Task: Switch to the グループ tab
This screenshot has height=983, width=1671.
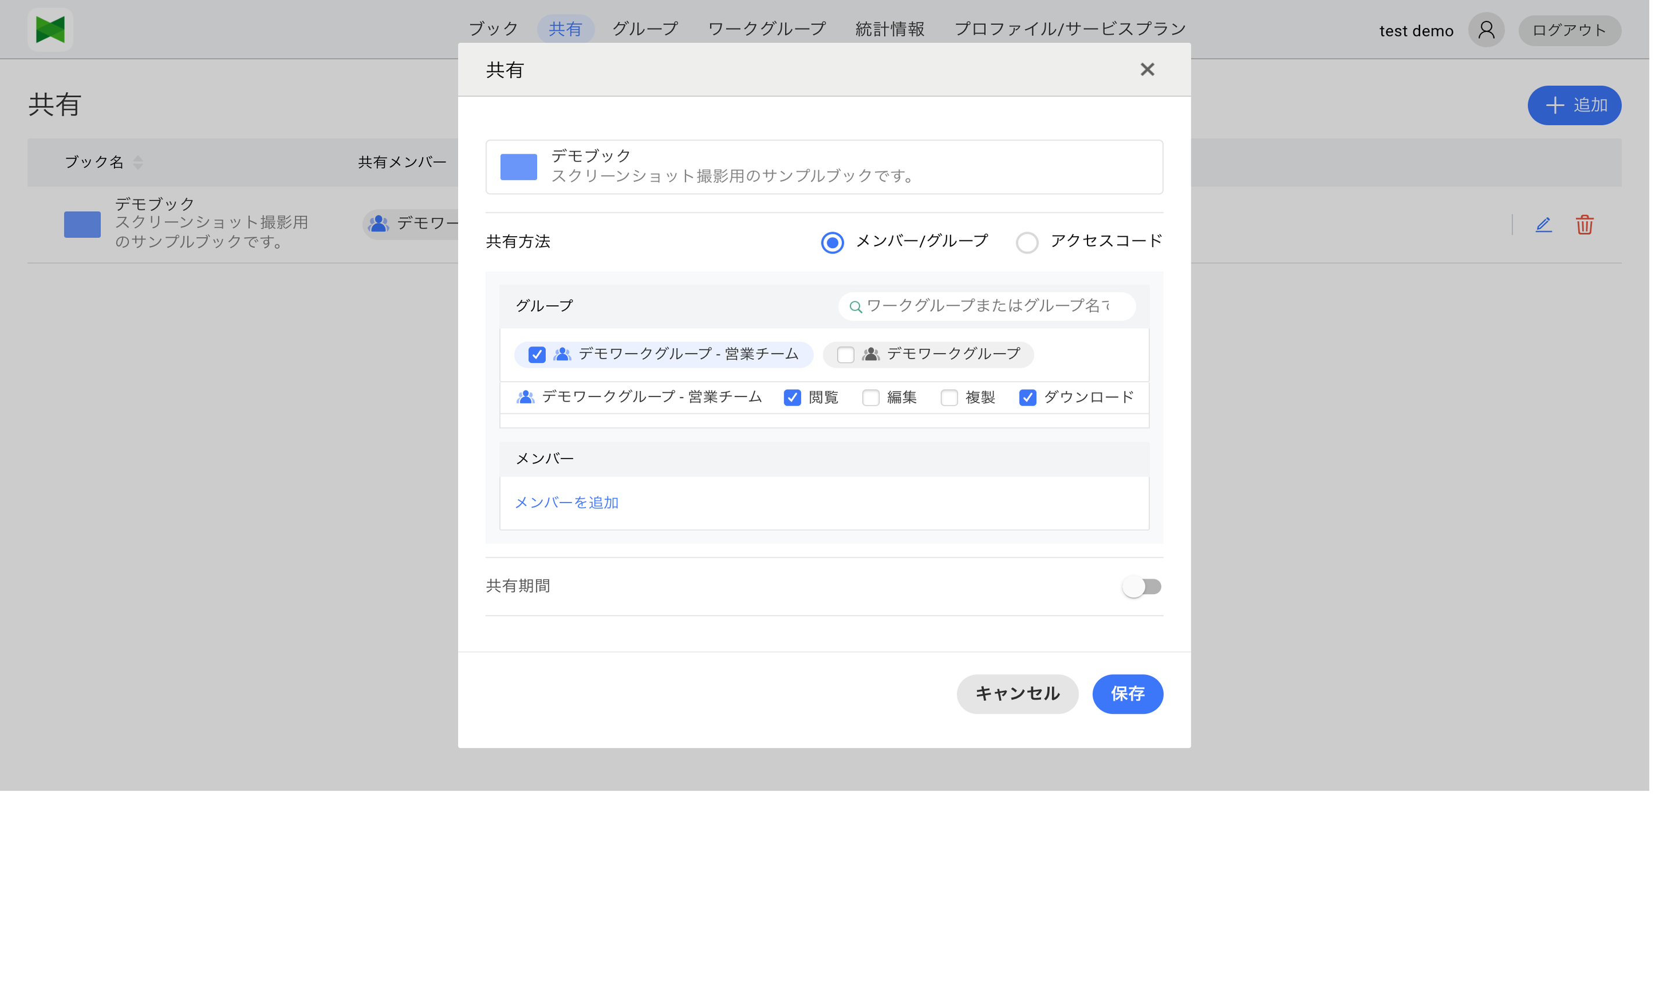Action: point(644,29)
